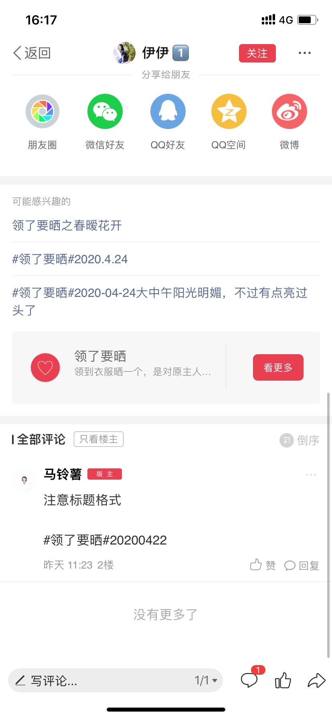Tap the 写评论 input field
The height and width of the screenshot is (718, 332).
[100, 680]
